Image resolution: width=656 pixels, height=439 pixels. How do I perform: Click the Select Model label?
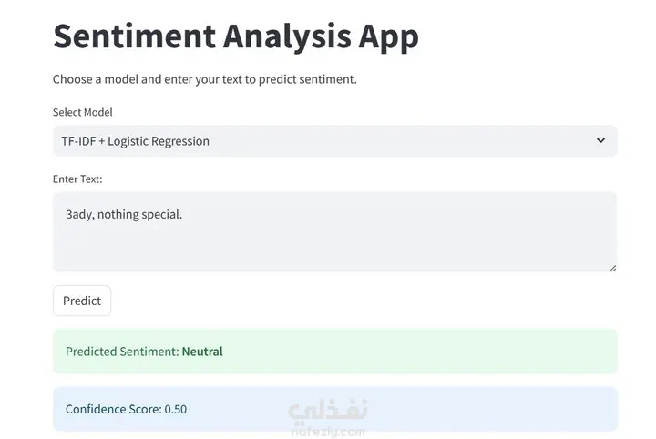tap(82, 112)
